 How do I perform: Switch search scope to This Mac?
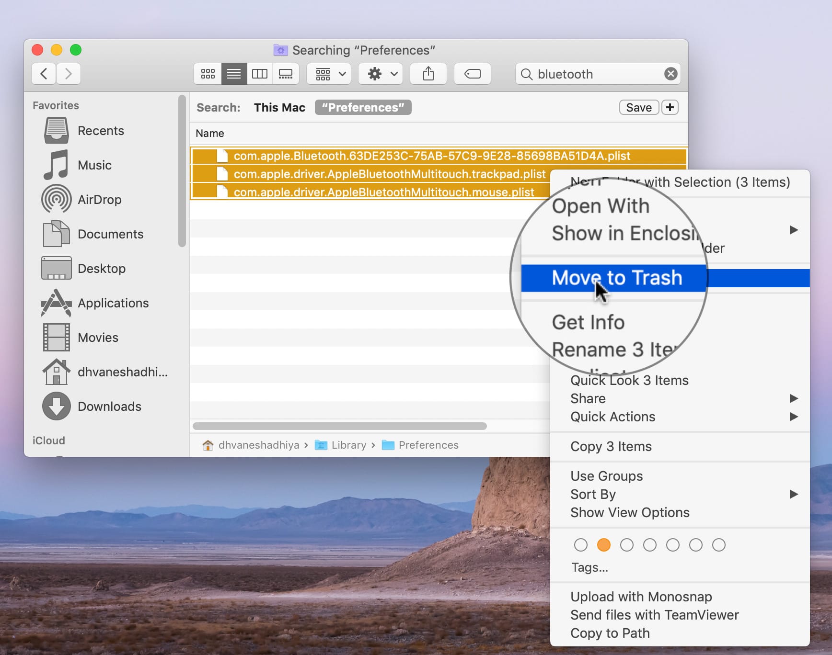coord(279,107)
